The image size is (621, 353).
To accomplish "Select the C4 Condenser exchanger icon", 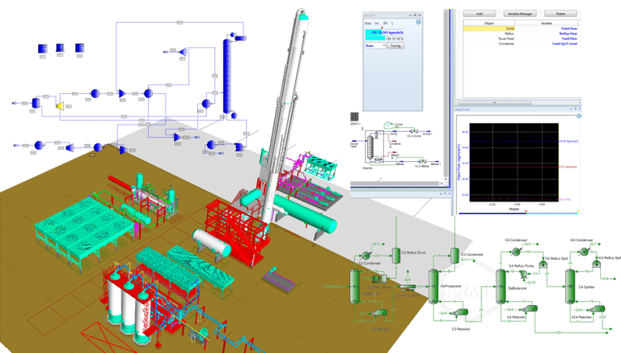I will point(516,252).
